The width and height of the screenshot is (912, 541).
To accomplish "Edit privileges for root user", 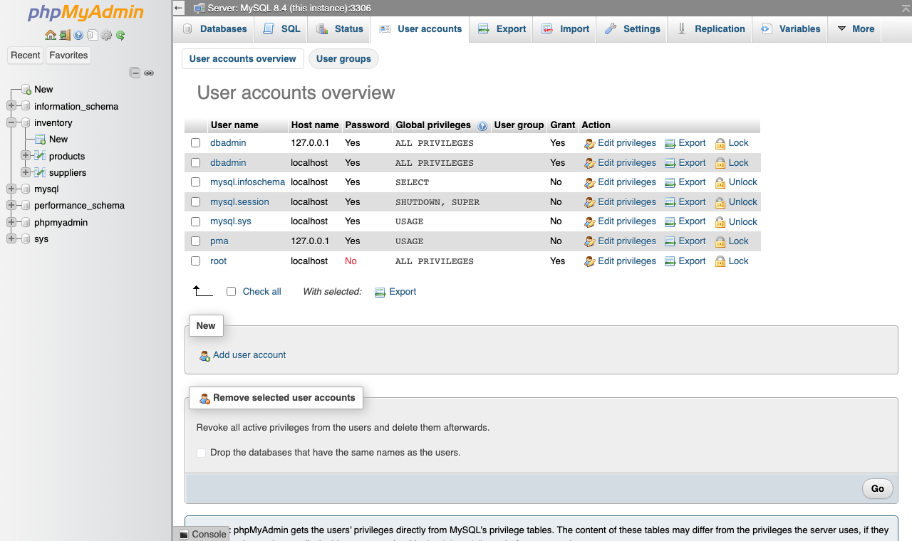I will tap(620, 261).
